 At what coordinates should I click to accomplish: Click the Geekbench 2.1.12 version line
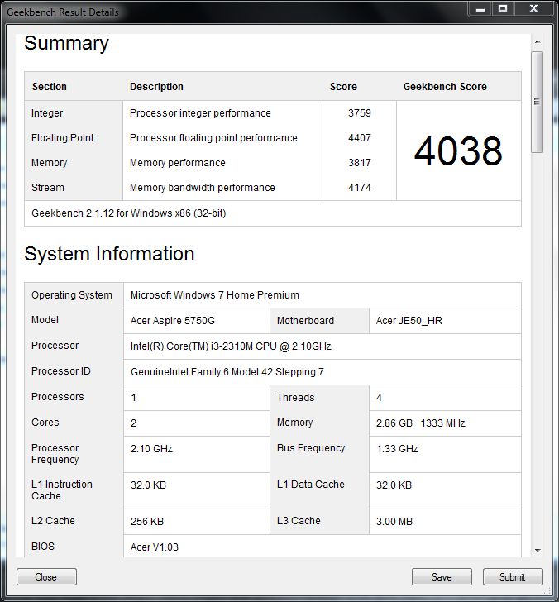point(129,213)
